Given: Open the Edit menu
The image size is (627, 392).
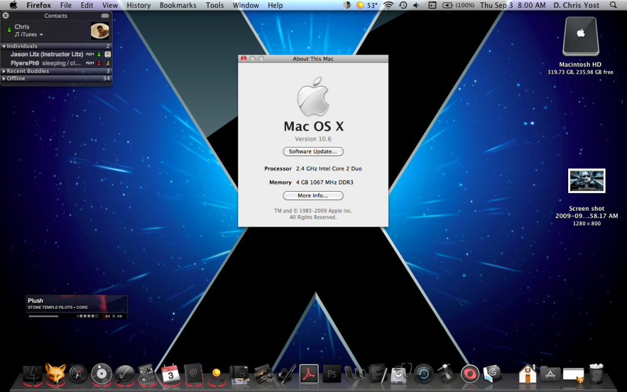Looking at the screenshot, I should (87, 5).
